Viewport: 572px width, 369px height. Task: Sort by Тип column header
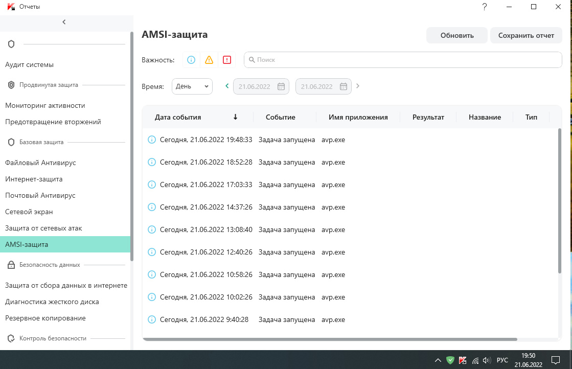[531, 117]
